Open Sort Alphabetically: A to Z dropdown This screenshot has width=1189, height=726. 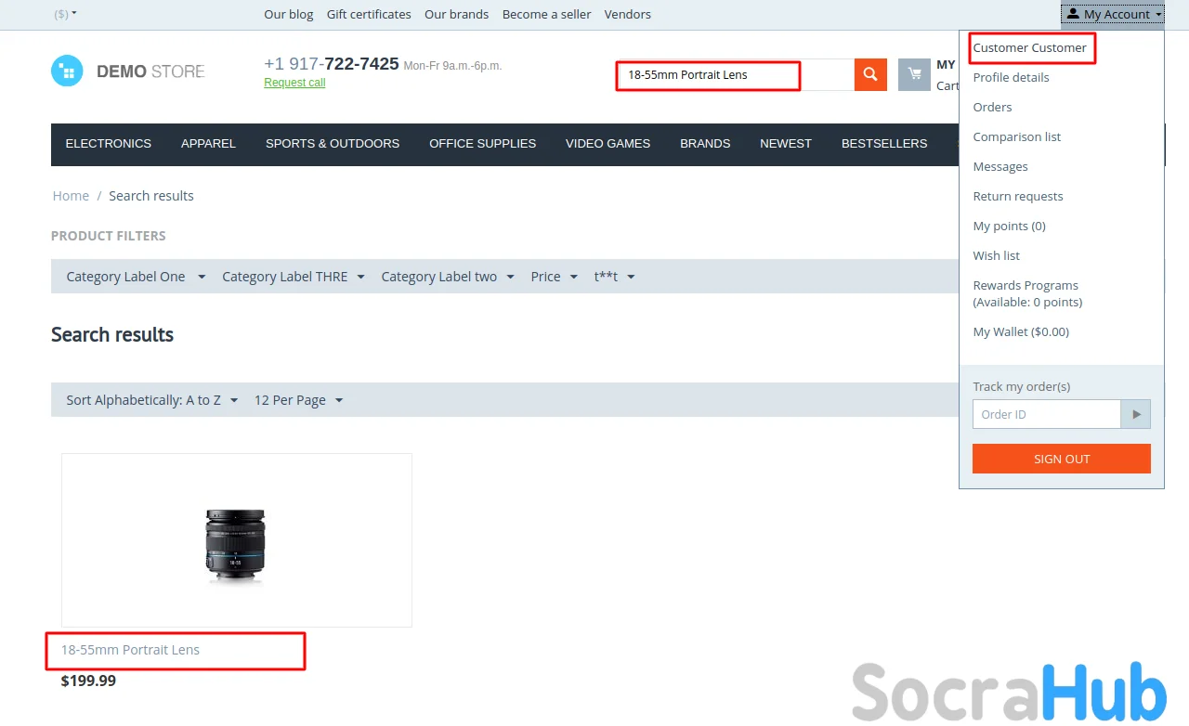(x=151, y=400)
